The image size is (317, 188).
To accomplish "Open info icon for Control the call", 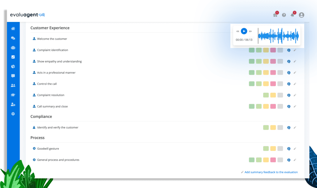I will [289, 84].
